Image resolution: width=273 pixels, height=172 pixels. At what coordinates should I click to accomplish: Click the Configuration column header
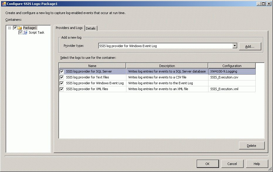(x=232, y=66)
